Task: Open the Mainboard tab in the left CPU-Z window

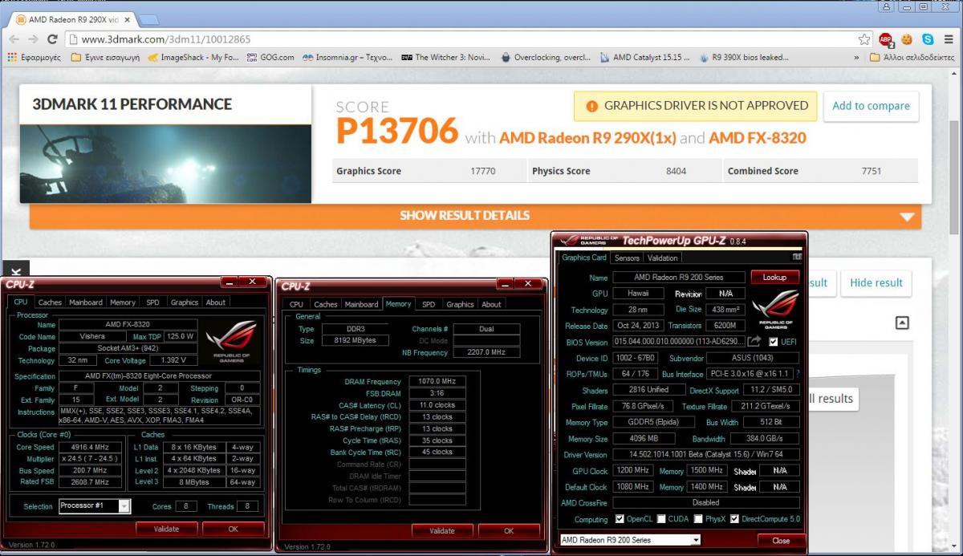Action: coord(86,302)
